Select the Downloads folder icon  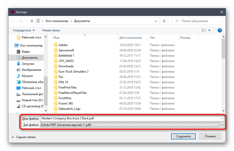coord(56,66)
